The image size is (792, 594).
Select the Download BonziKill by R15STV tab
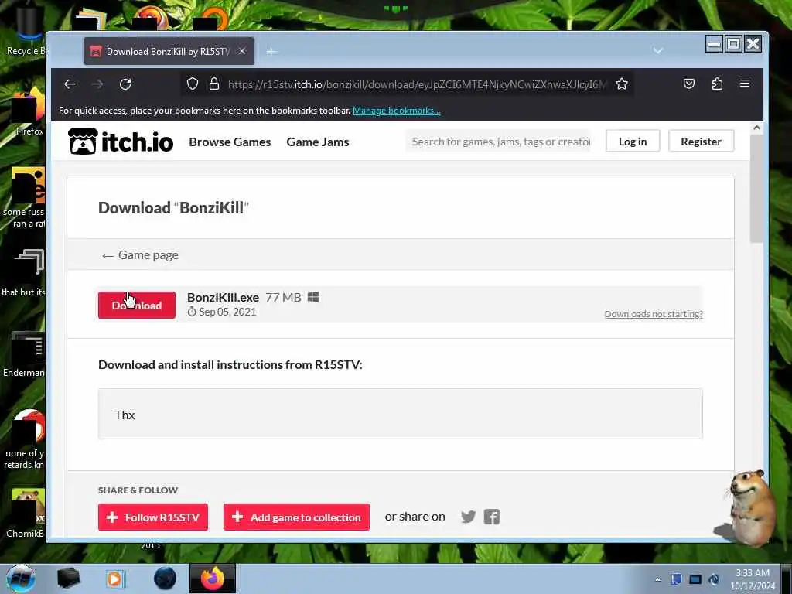coord(169,51)
